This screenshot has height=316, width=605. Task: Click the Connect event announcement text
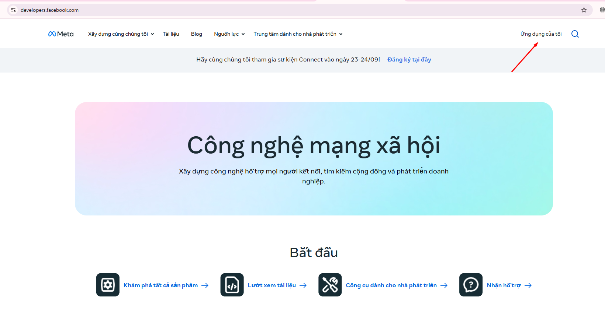coord(288,60)
